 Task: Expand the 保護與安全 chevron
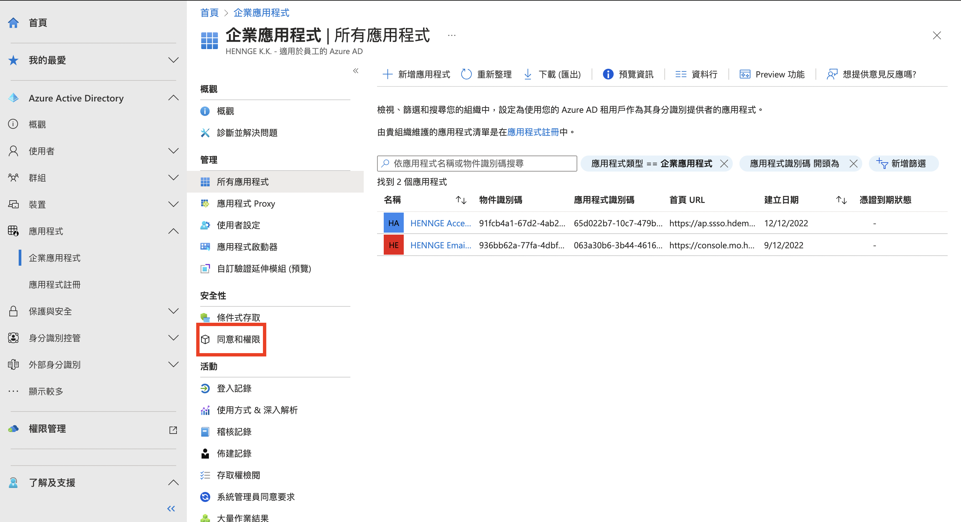point(174,311)
